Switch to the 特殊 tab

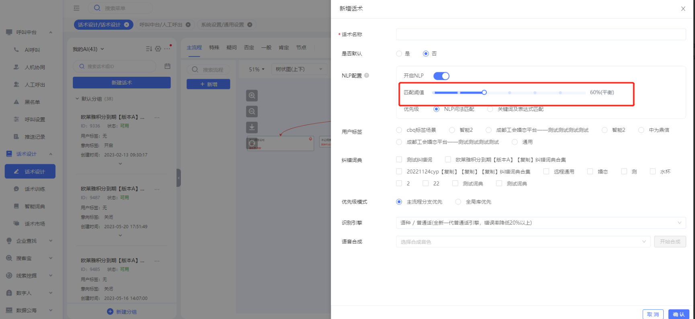[214, 47]
